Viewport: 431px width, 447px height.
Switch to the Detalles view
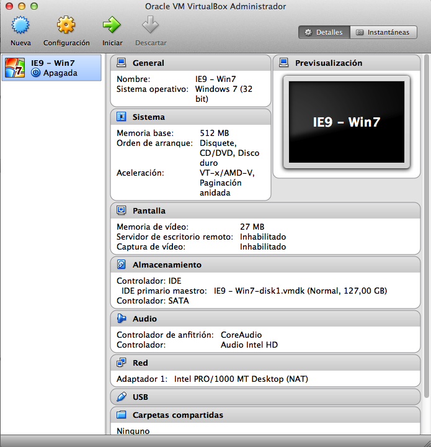pos(324,32)
